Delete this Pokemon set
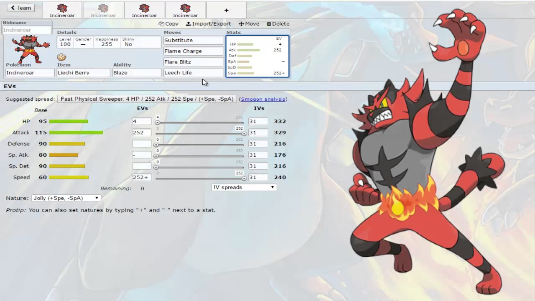The image size is (535, 301). [278, 24]
